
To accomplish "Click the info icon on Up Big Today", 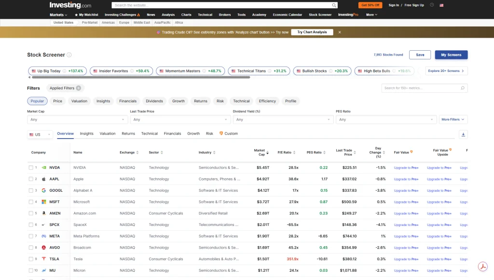I will pyautogui.click(x=64, y=71).
